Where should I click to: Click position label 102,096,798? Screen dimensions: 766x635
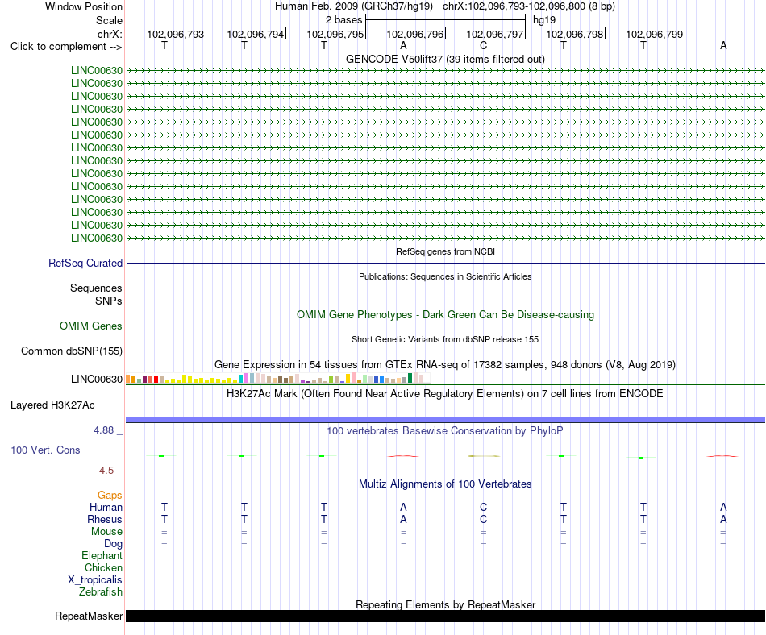[574, 34]
